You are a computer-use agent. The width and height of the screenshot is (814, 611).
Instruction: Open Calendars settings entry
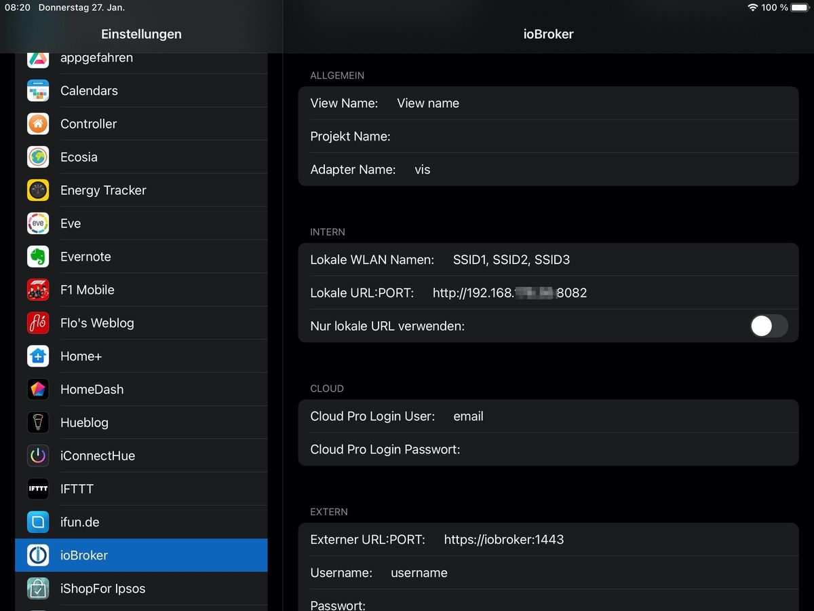[x=141, y=90]
